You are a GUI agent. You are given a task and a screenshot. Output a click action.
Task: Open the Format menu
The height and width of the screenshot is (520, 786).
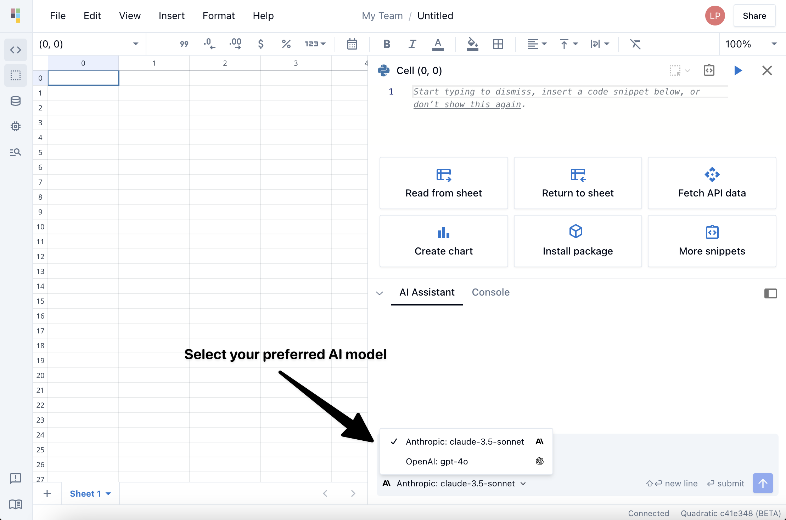[219, 16]
